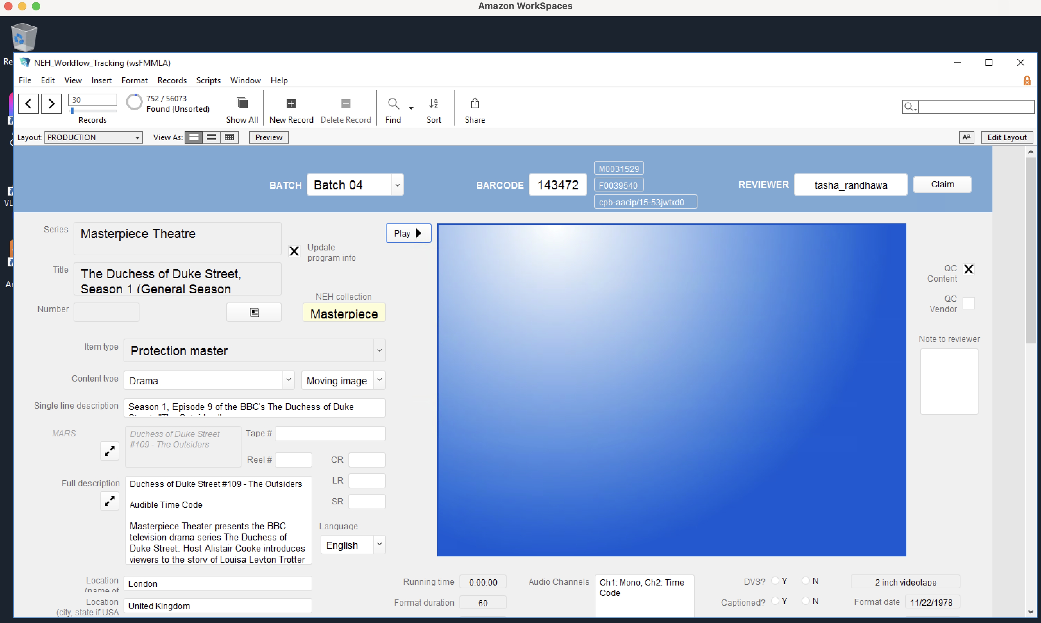Toggle the Update program info checkbox
This screenshot has height=623, width=1041.
[x=294, y=251]
